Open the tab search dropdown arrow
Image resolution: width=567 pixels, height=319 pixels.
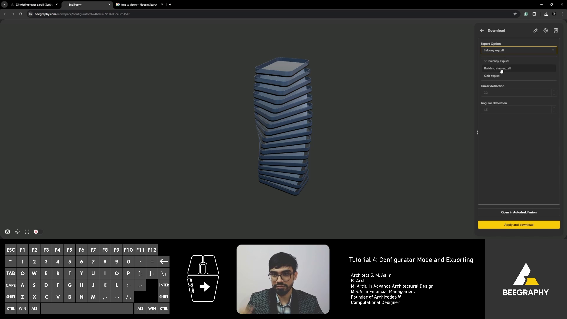tap(4, 5)
